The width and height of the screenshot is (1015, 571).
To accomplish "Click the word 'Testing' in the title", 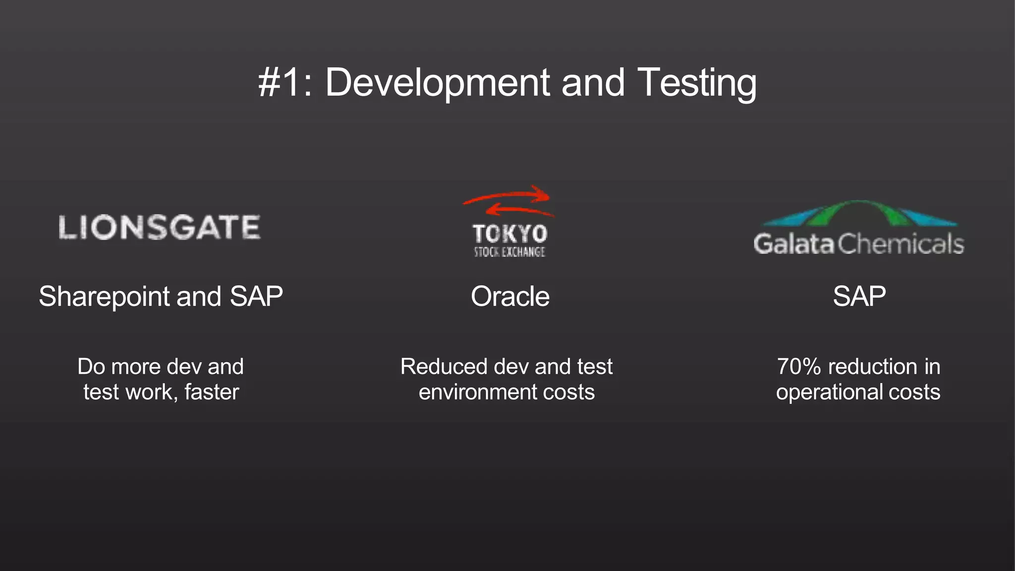I will (696, 83).
